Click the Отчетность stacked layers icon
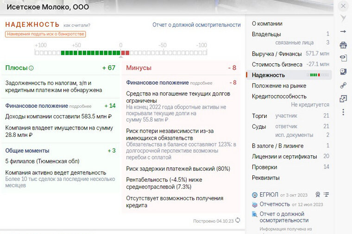 click(x=255, y=204)
